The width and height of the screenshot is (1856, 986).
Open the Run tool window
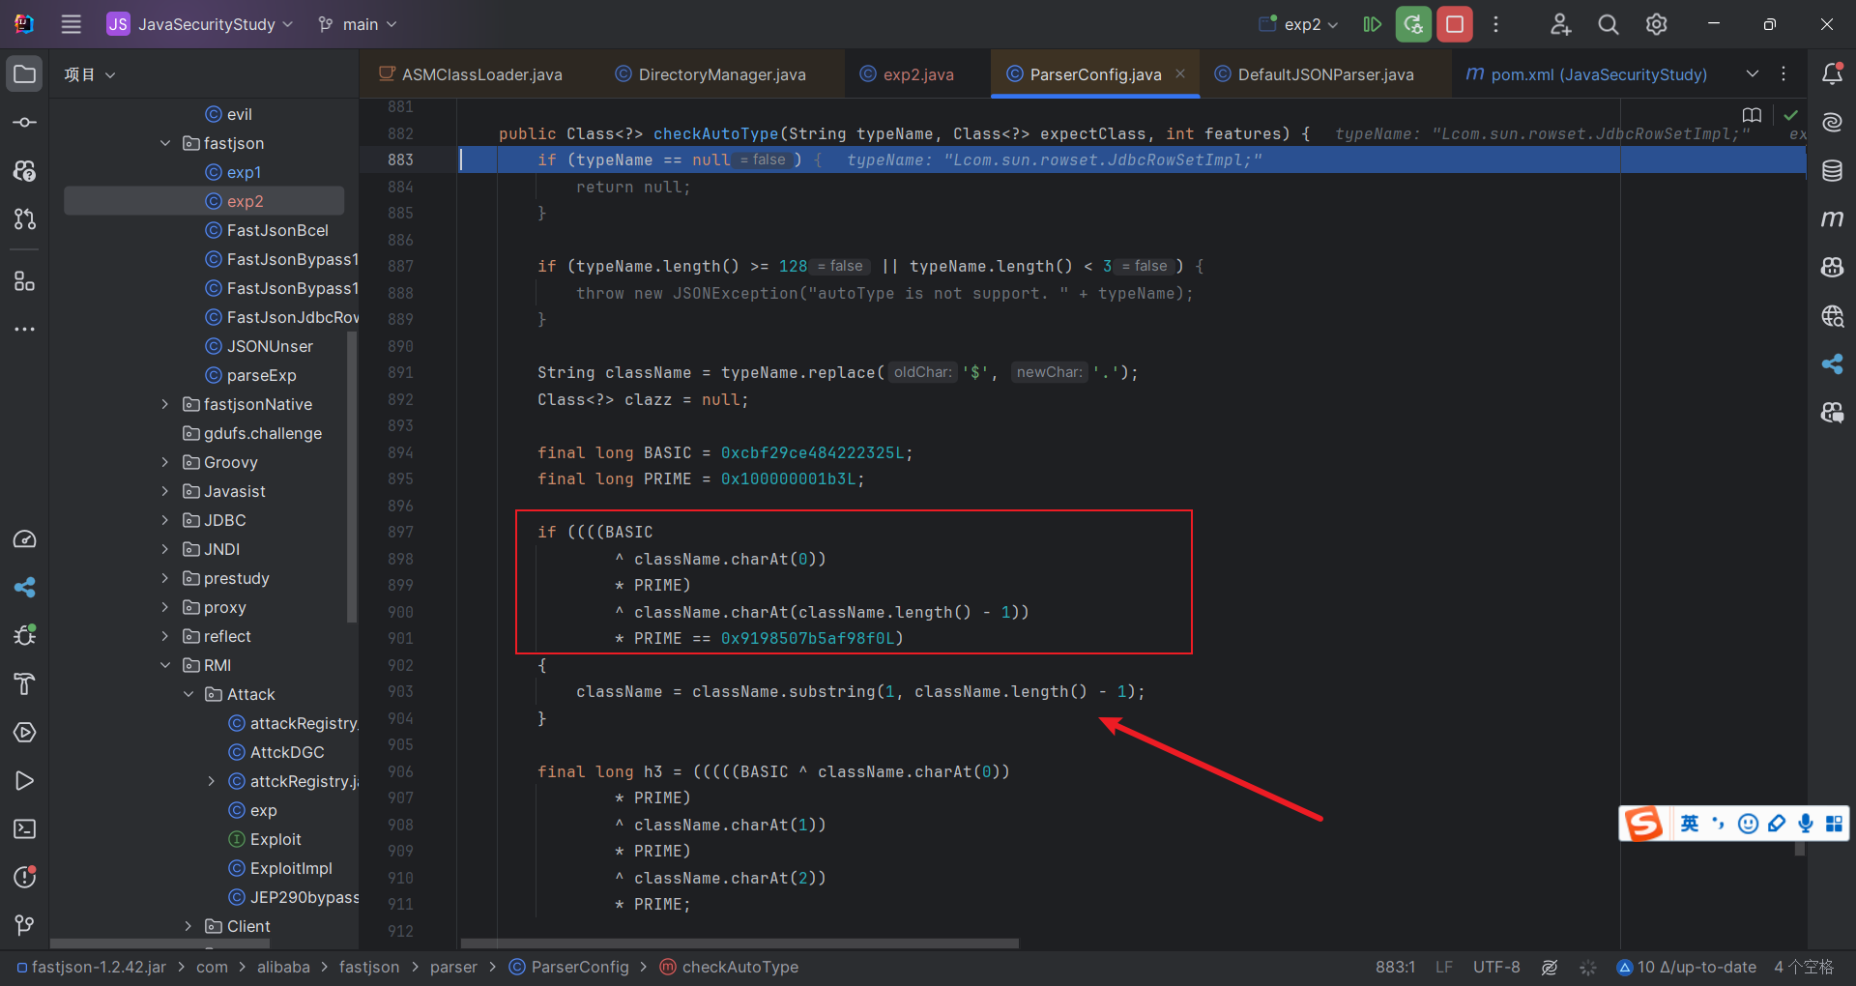tap(25, 780)
